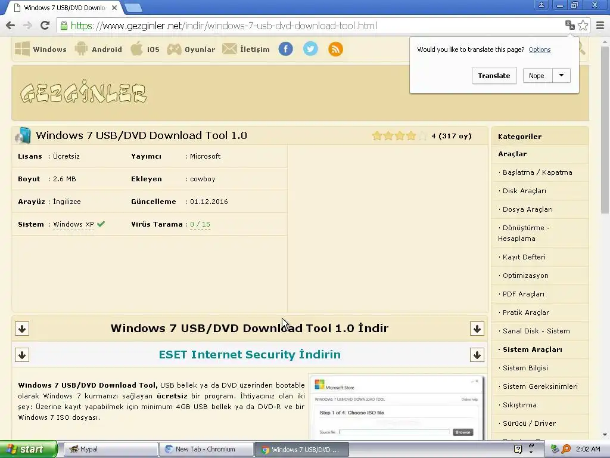The width and height of the screenshot is (610, 458).
Task: Click the star rating icons
Action: [399, 136]
